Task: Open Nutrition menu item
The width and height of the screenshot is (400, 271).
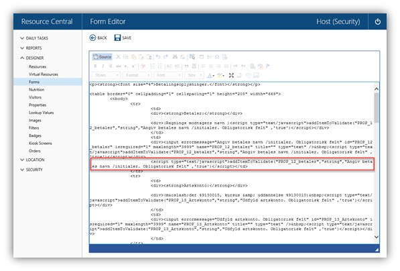Action: pos(36,90)
